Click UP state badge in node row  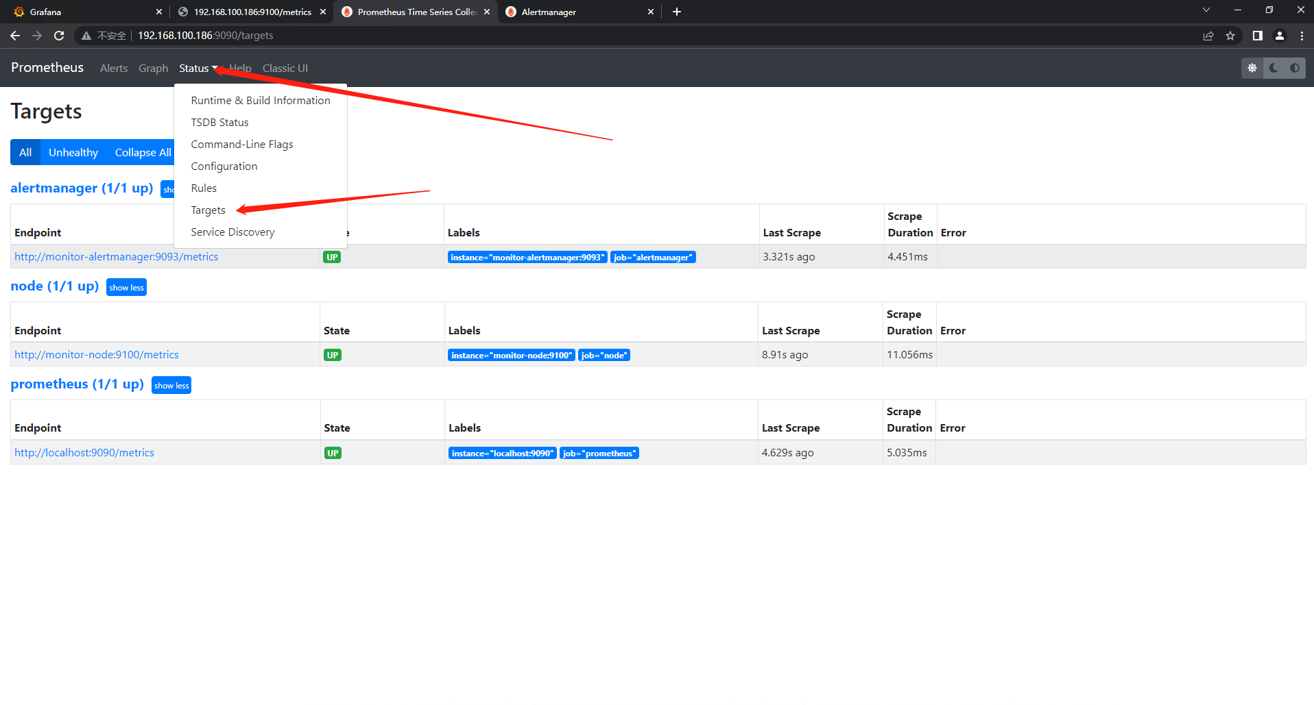point(333,355)
